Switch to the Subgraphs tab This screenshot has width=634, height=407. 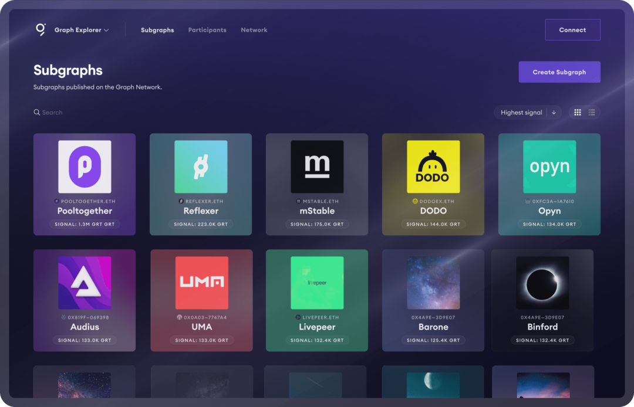pyautogui.click(x=157, y=30)
